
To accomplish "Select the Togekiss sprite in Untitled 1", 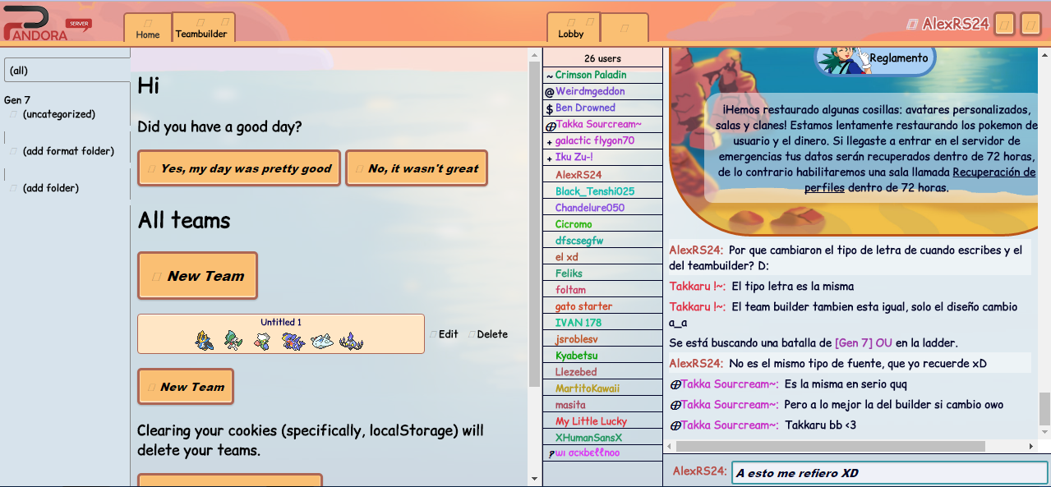I will click(x=322, y=340).
